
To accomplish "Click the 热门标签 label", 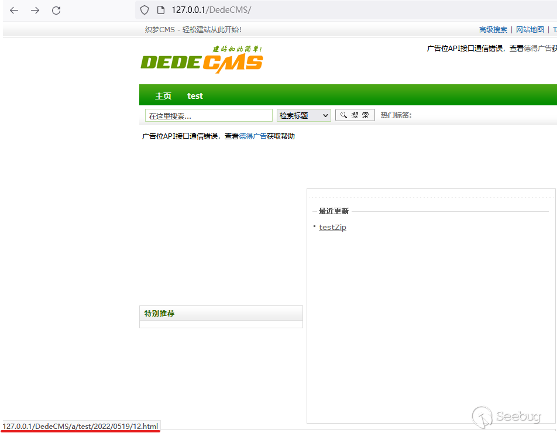I will pyautogui.click(x=396, y=115).
